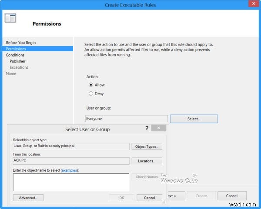This screenshot has height=209, width=261.
Task: Go to the Publisher step
Action: 18,61
